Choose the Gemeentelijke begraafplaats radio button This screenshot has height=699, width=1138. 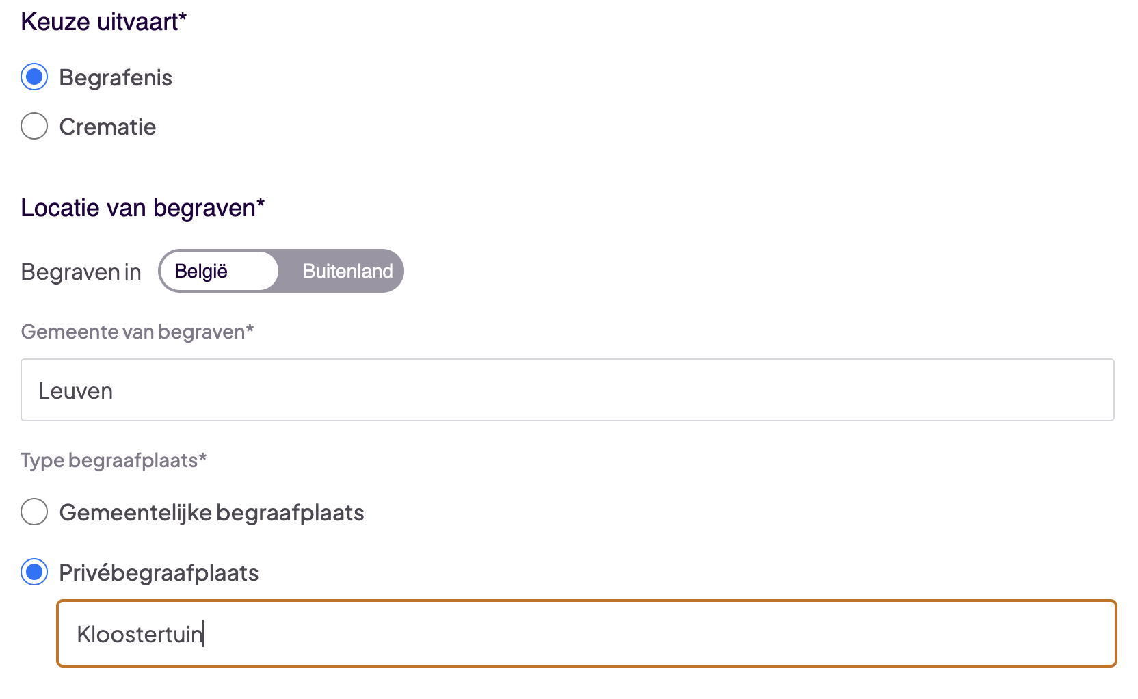(x=34, y=512)
